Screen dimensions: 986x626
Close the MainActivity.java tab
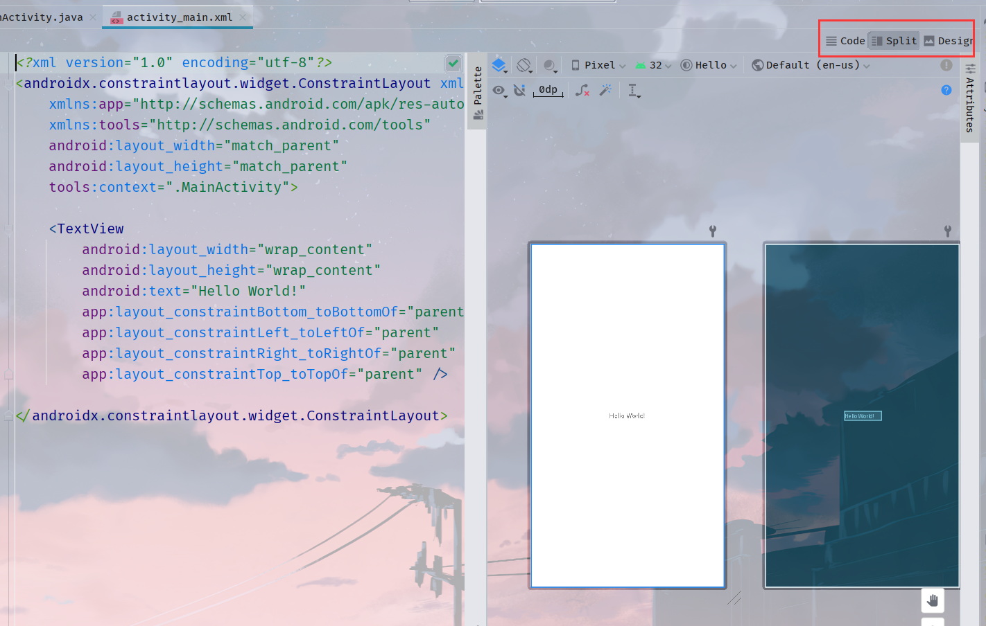[x=93, y=17]
